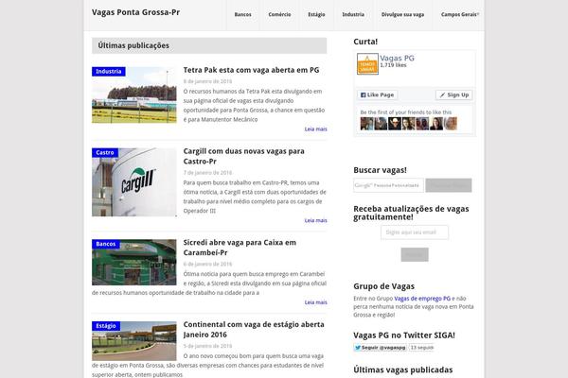Click the Cargill logo thumbnail

134,182
